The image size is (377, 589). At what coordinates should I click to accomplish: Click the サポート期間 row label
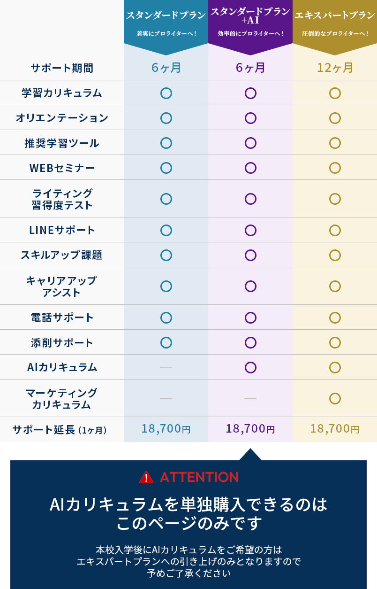pyautogui.click(x=62, y=68)
